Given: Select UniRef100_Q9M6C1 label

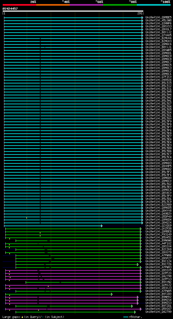Looking at the screenshot, I should coord(159,74).
